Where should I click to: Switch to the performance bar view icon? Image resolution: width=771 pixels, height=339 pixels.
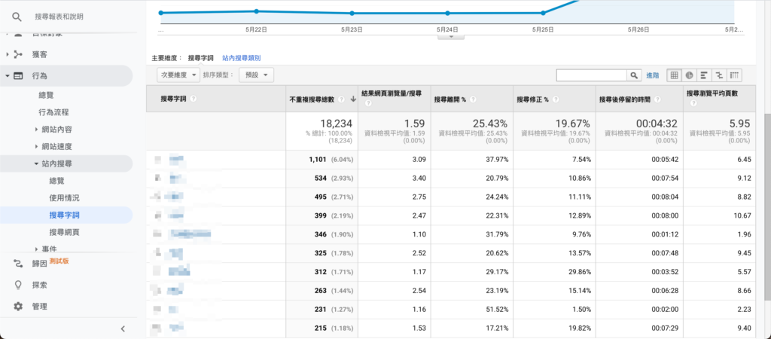[x=704, y=75]
